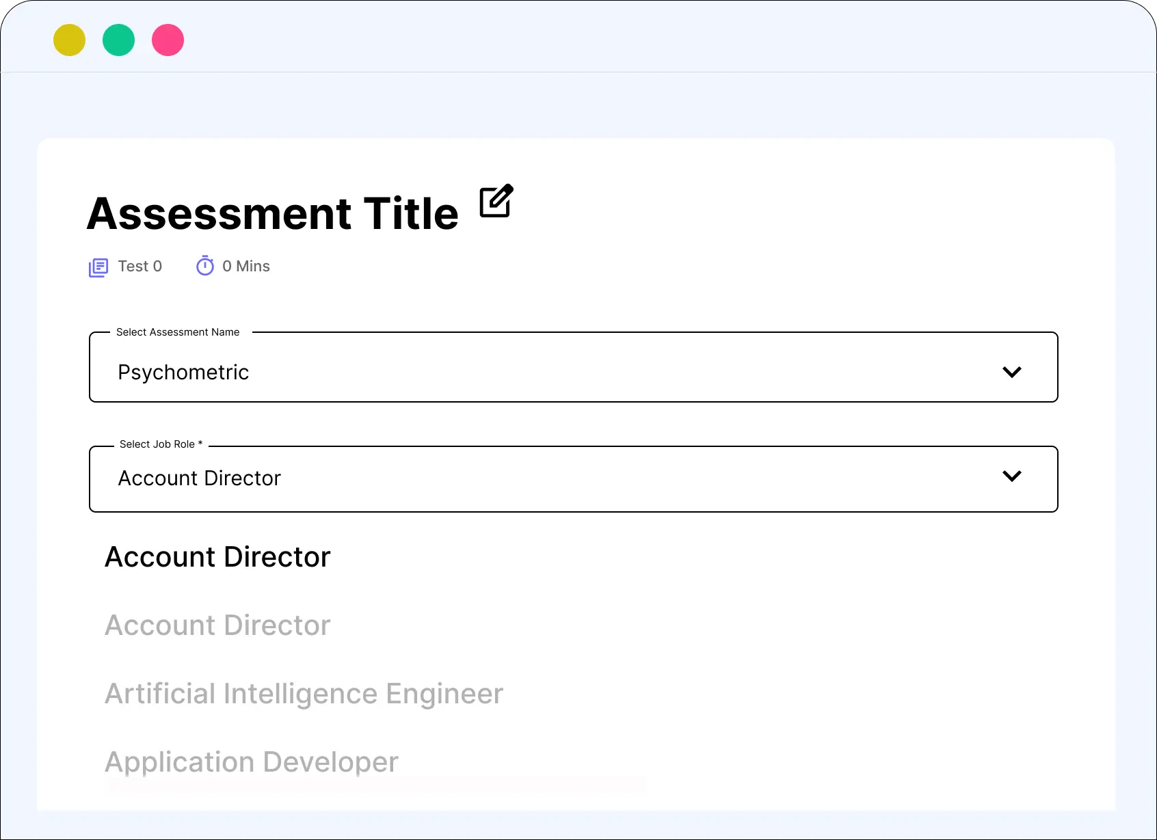The height and width of the screenshot is (840, 1157).
Task: Select the highlighted black Account Director option
Action: (217, 557)
